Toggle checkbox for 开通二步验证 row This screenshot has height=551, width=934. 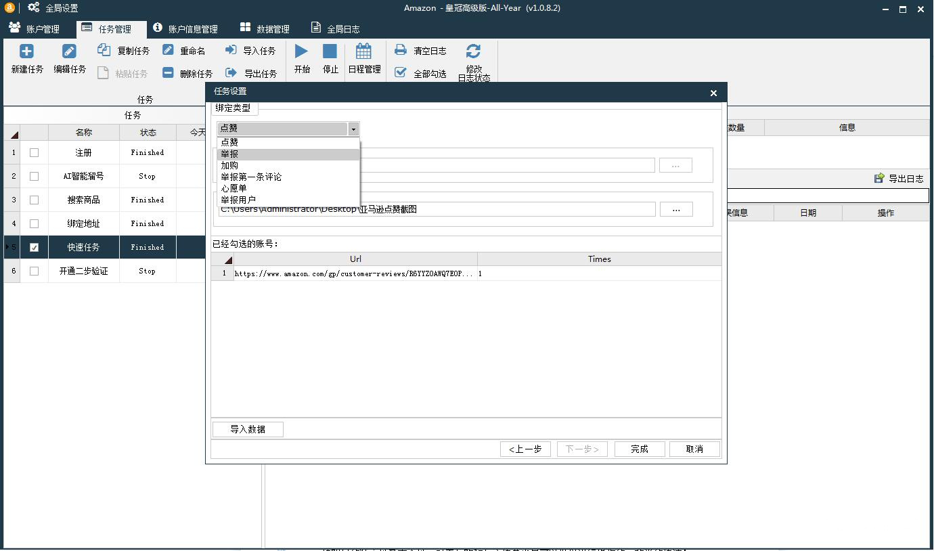pos(34,271)
